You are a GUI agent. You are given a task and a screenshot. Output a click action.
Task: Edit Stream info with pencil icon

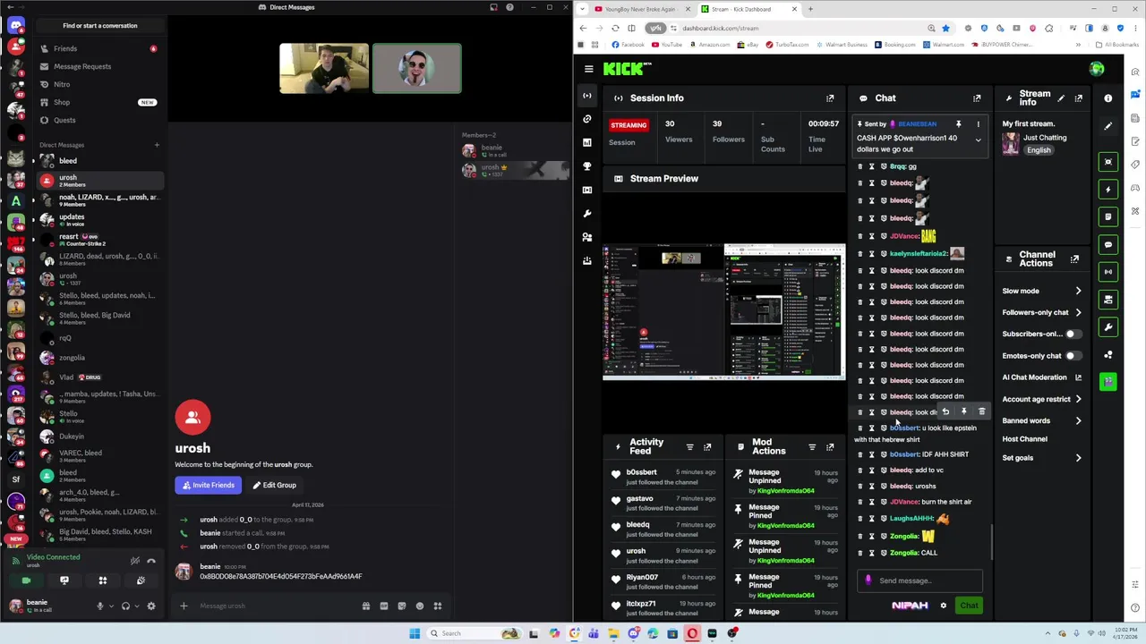click(1061, 98)
